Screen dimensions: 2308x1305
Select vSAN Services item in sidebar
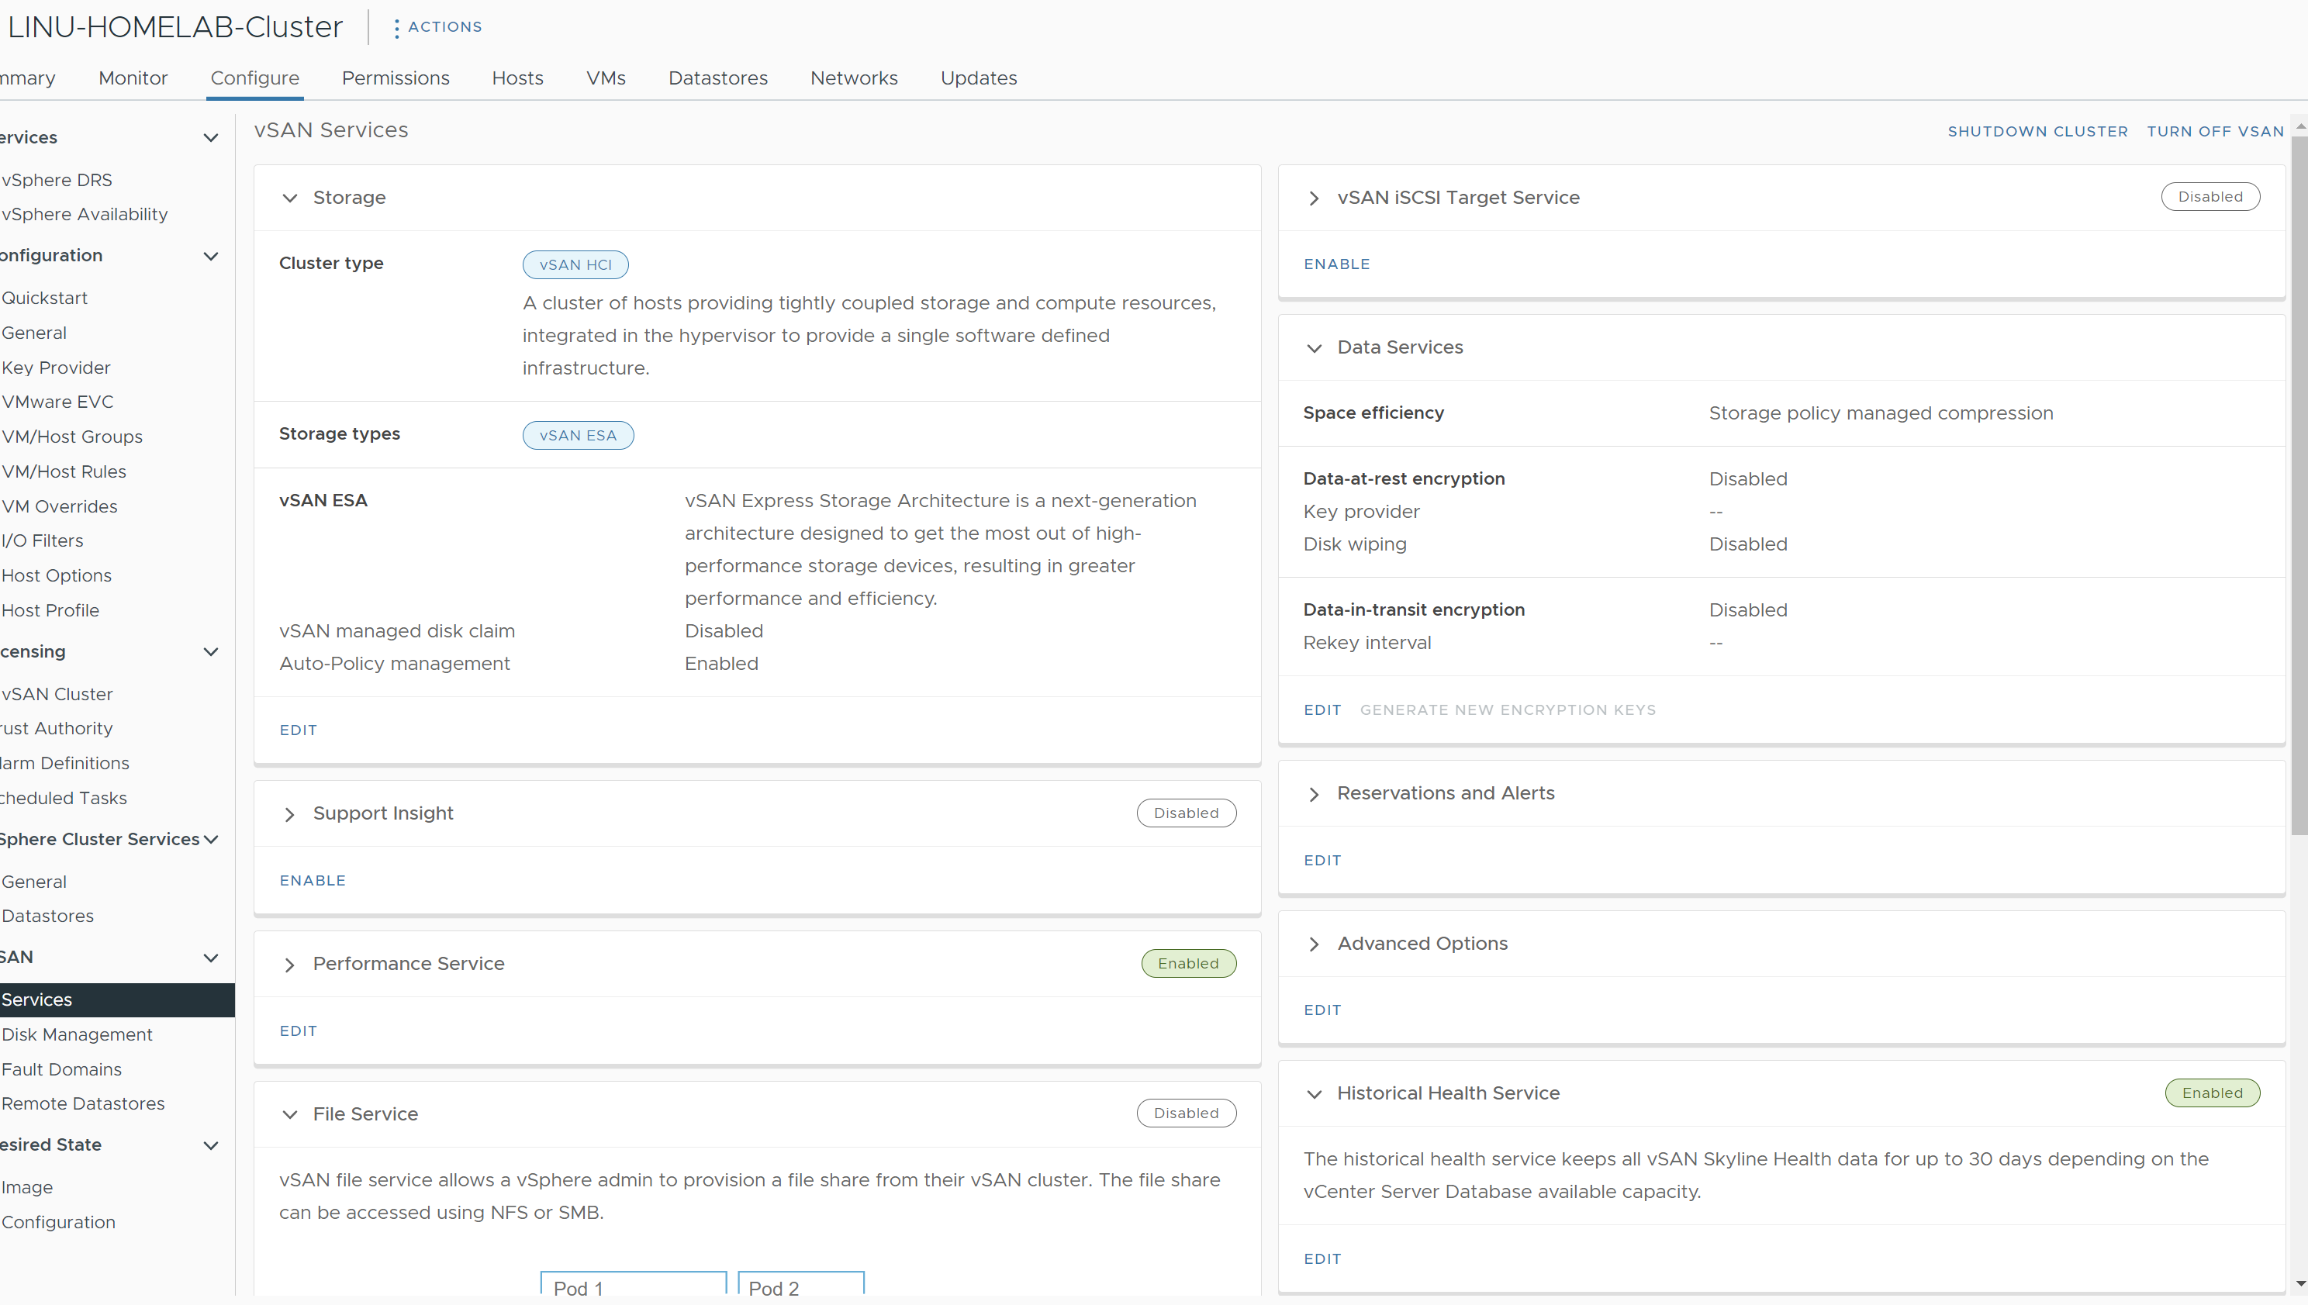pyautogui.click(x=117, y=1000)
